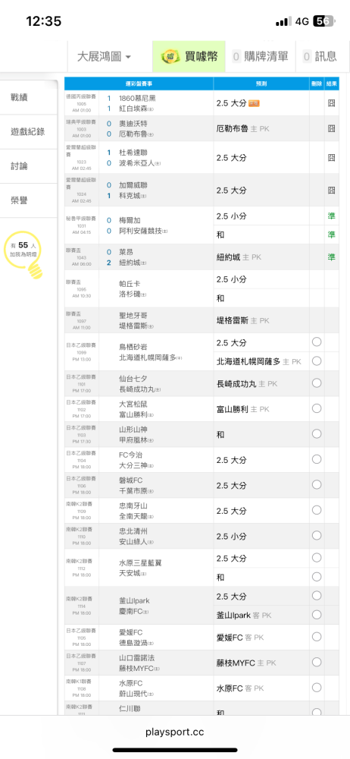This screenshot has height=759, width=350.
Task: Click the prediction 堤格雷斯 主 PK
Action: (244, 320)
